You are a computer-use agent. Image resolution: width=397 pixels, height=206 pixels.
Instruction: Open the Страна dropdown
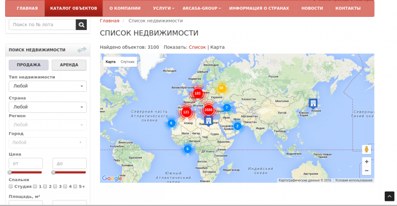[x=47, y=107]
